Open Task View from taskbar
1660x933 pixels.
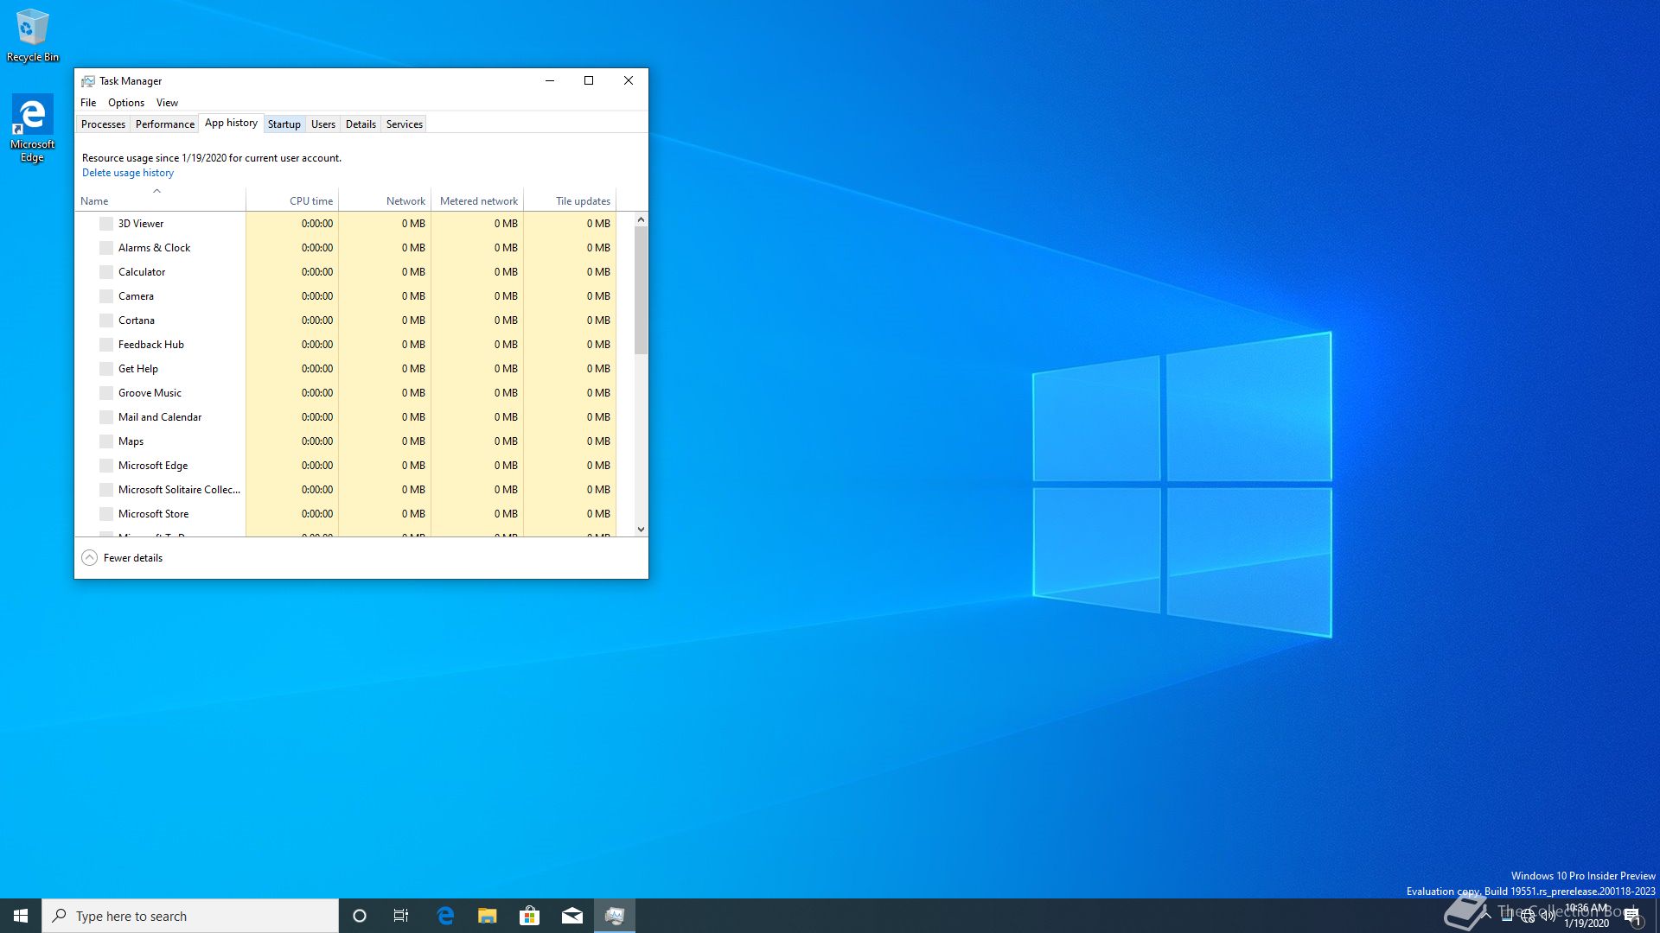click(x=401, y=916)
